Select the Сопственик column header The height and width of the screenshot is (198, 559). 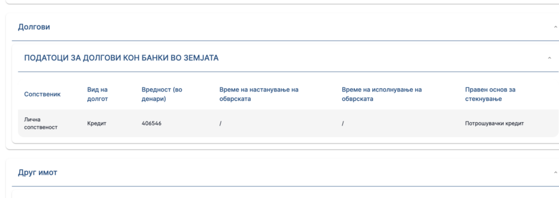tap(43, 94)
